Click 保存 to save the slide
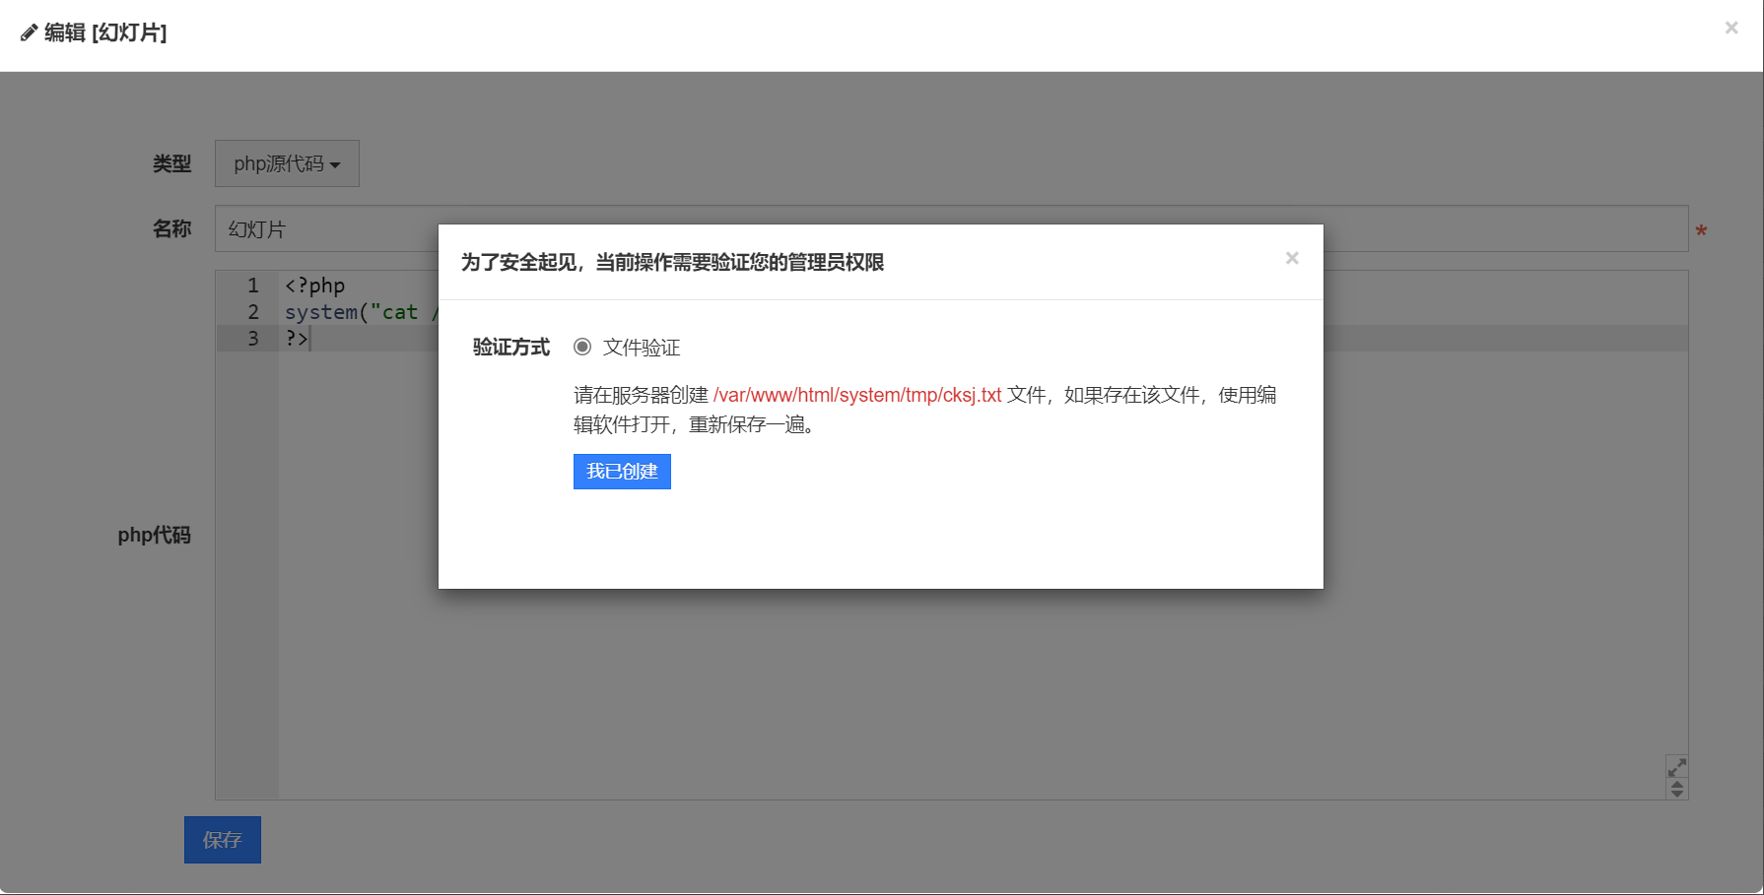The width and height of the screenshot is (1764, 895). click(222, 840)
